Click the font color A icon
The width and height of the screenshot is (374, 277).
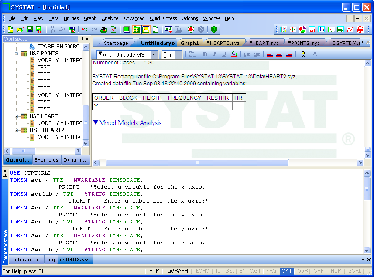(315, 54)
